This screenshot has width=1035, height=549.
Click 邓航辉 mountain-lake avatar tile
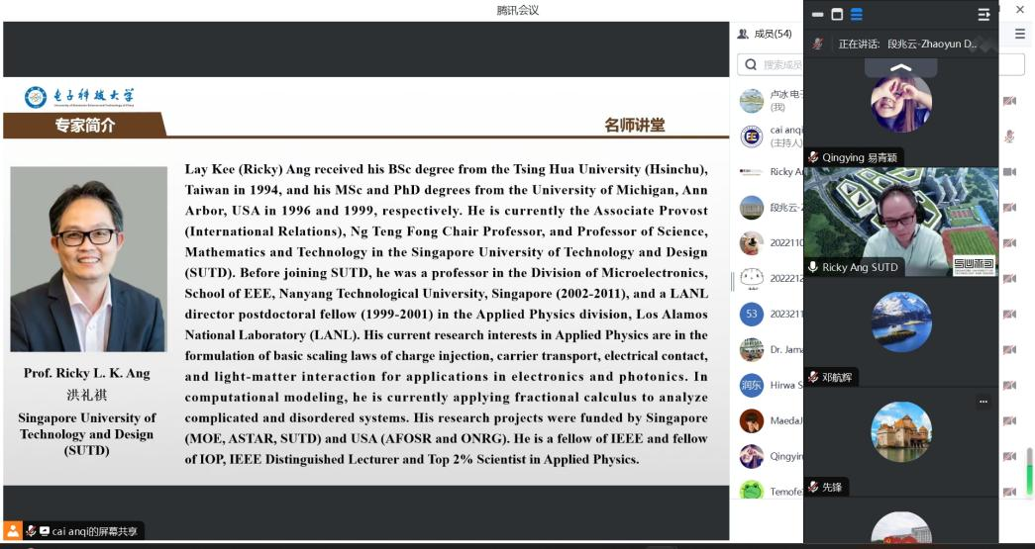point(901,321)
